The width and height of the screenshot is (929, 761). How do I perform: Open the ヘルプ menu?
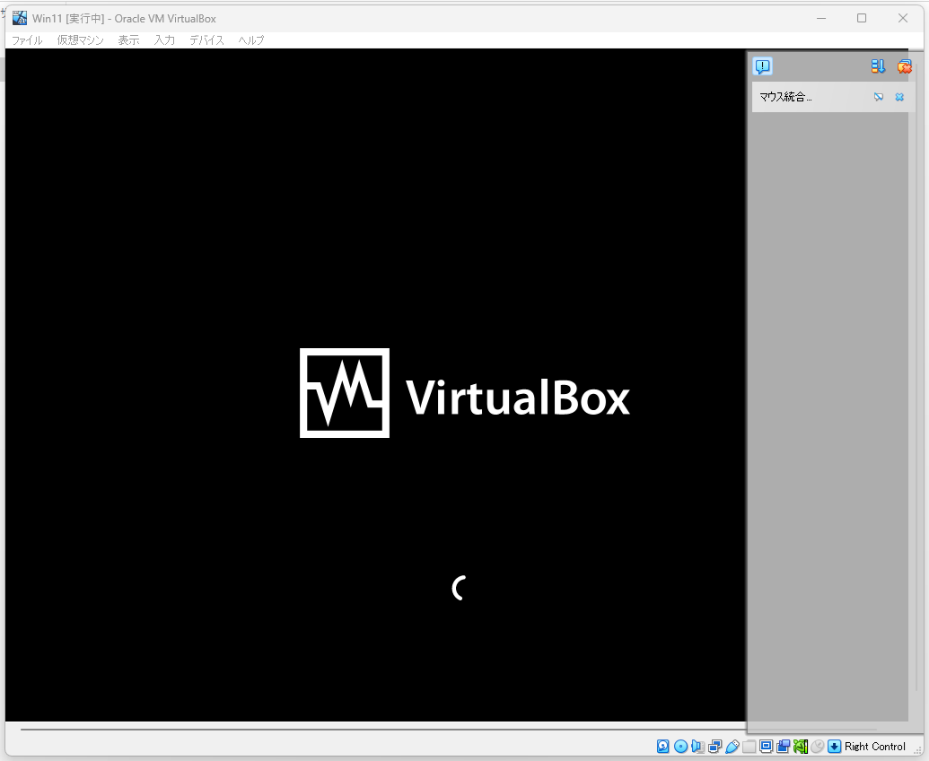click(251, 40)
